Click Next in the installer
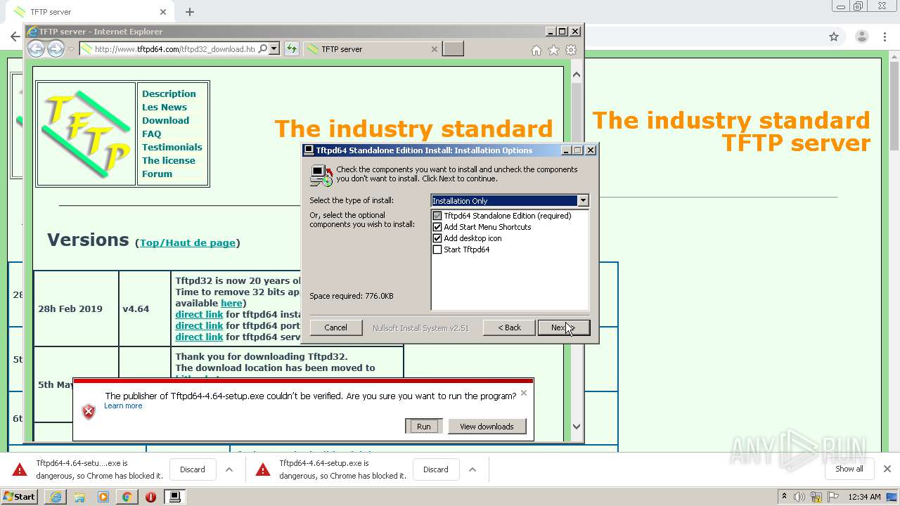Viewport: 900px width, 506px height. point(563,327)
